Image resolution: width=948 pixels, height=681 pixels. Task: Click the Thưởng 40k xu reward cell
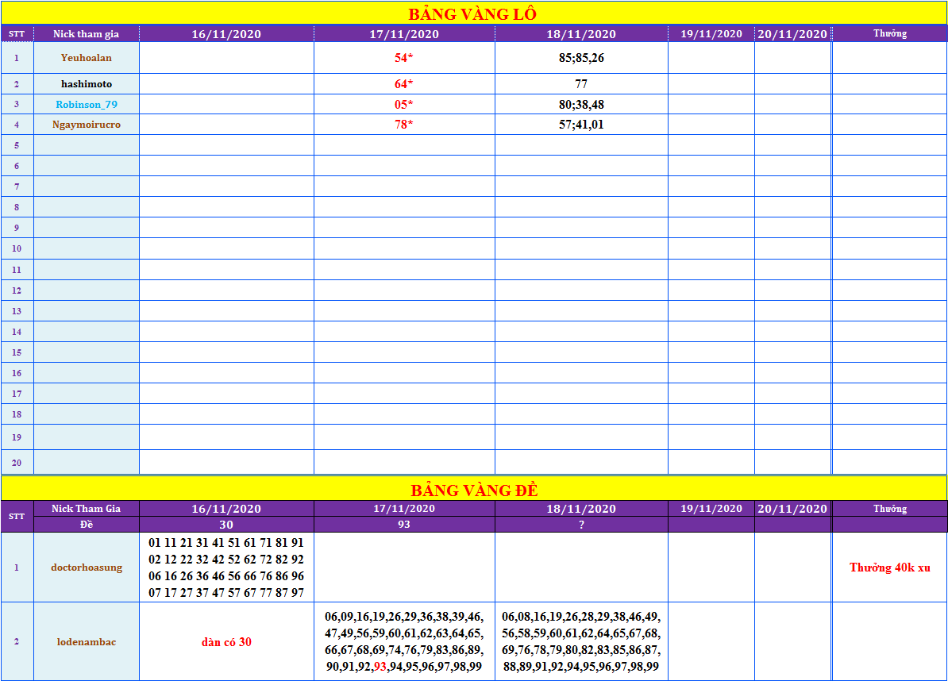click(889, 567)
